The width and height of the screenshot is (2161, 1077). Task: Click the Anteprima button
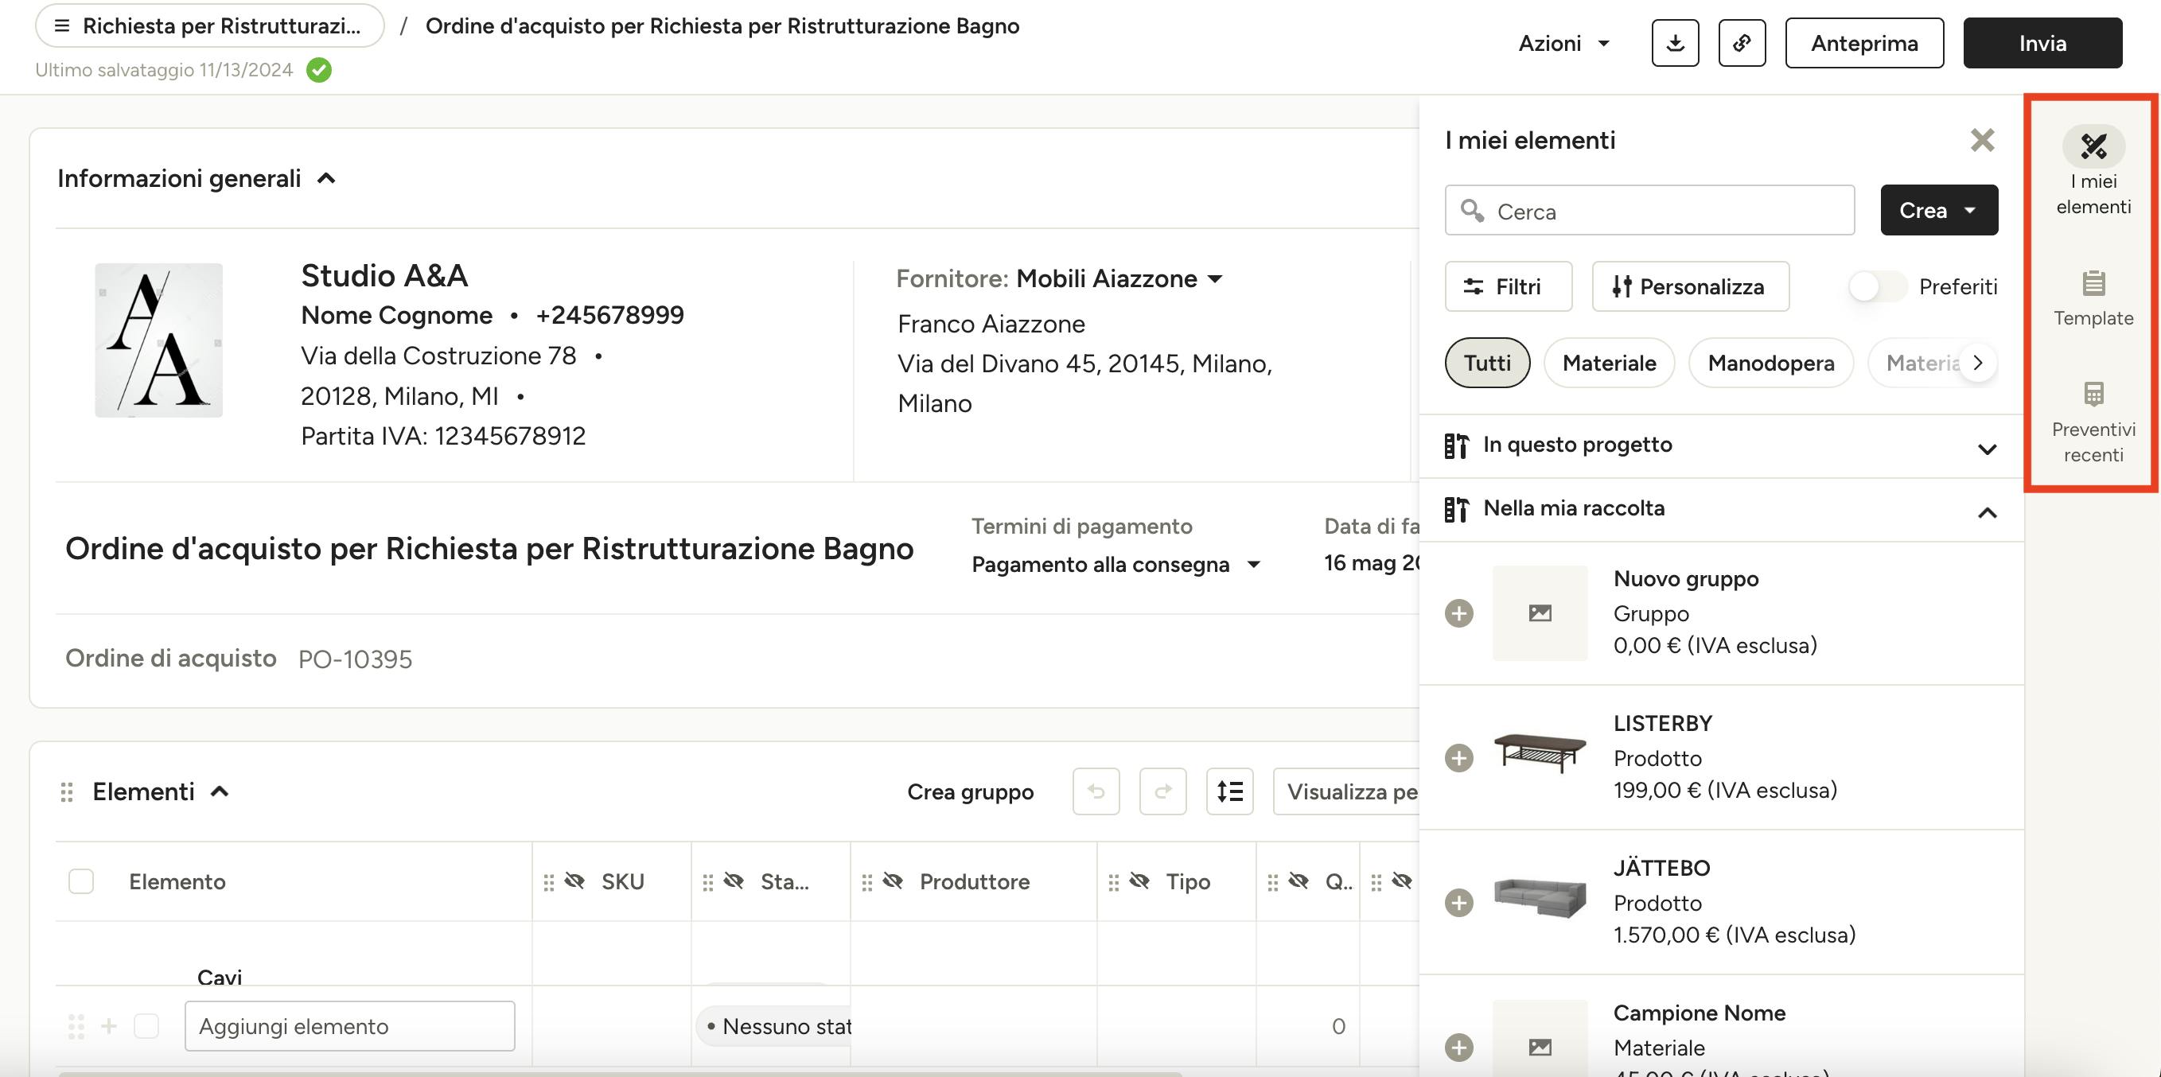[x=1864, y=43]
